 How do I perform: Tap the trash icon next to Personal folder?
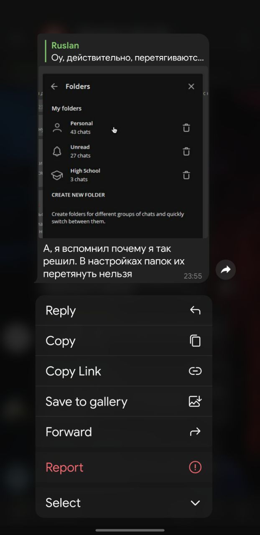point(186,127)
